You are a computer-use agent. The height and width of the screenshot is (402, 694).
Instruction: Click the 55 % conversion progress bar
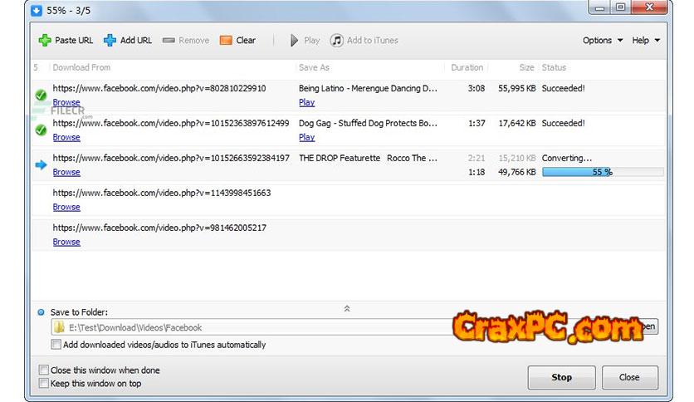pyautogui.click(x=603, y=172)
